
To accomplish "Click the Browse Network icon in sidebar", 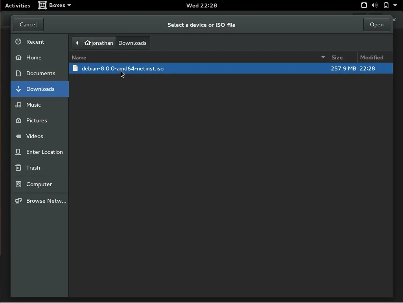I will pos(18,201).
